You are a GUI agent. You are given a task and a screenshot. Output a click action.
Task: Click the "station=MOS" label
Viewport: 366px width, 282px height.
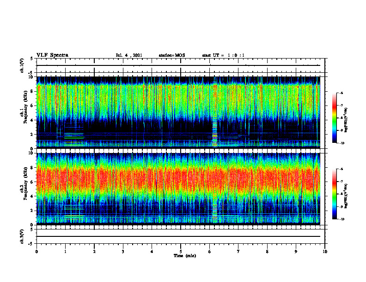(x=172, y=55)
